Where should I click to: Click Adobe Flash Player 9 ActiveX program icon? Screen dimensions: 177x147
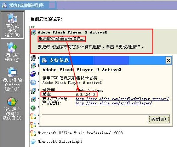pyautogui.click(x=33, y=32)
